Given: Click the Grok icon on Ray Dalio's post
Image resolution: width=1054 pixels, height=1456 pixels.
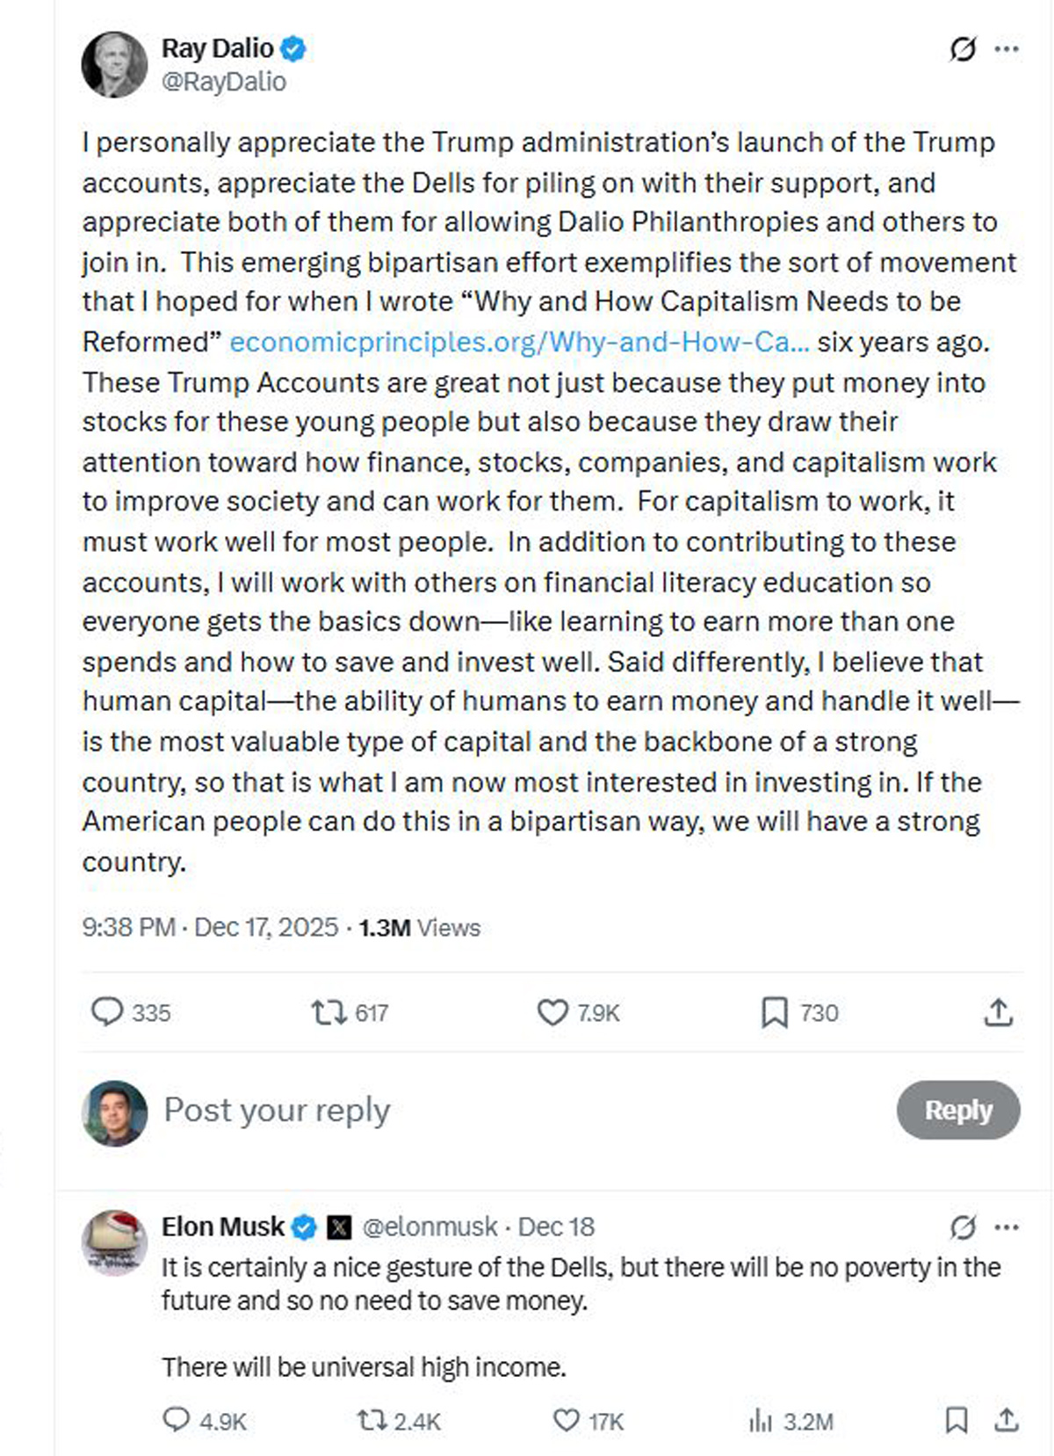Looking at the screenshot, I should (963, 49).
